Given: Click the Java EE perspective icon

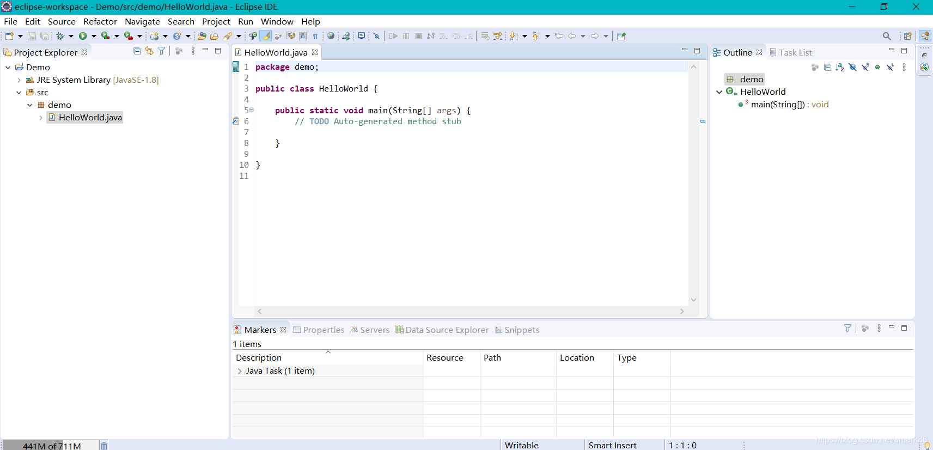Looking at the screenshot, I should (x=925, y=36).
